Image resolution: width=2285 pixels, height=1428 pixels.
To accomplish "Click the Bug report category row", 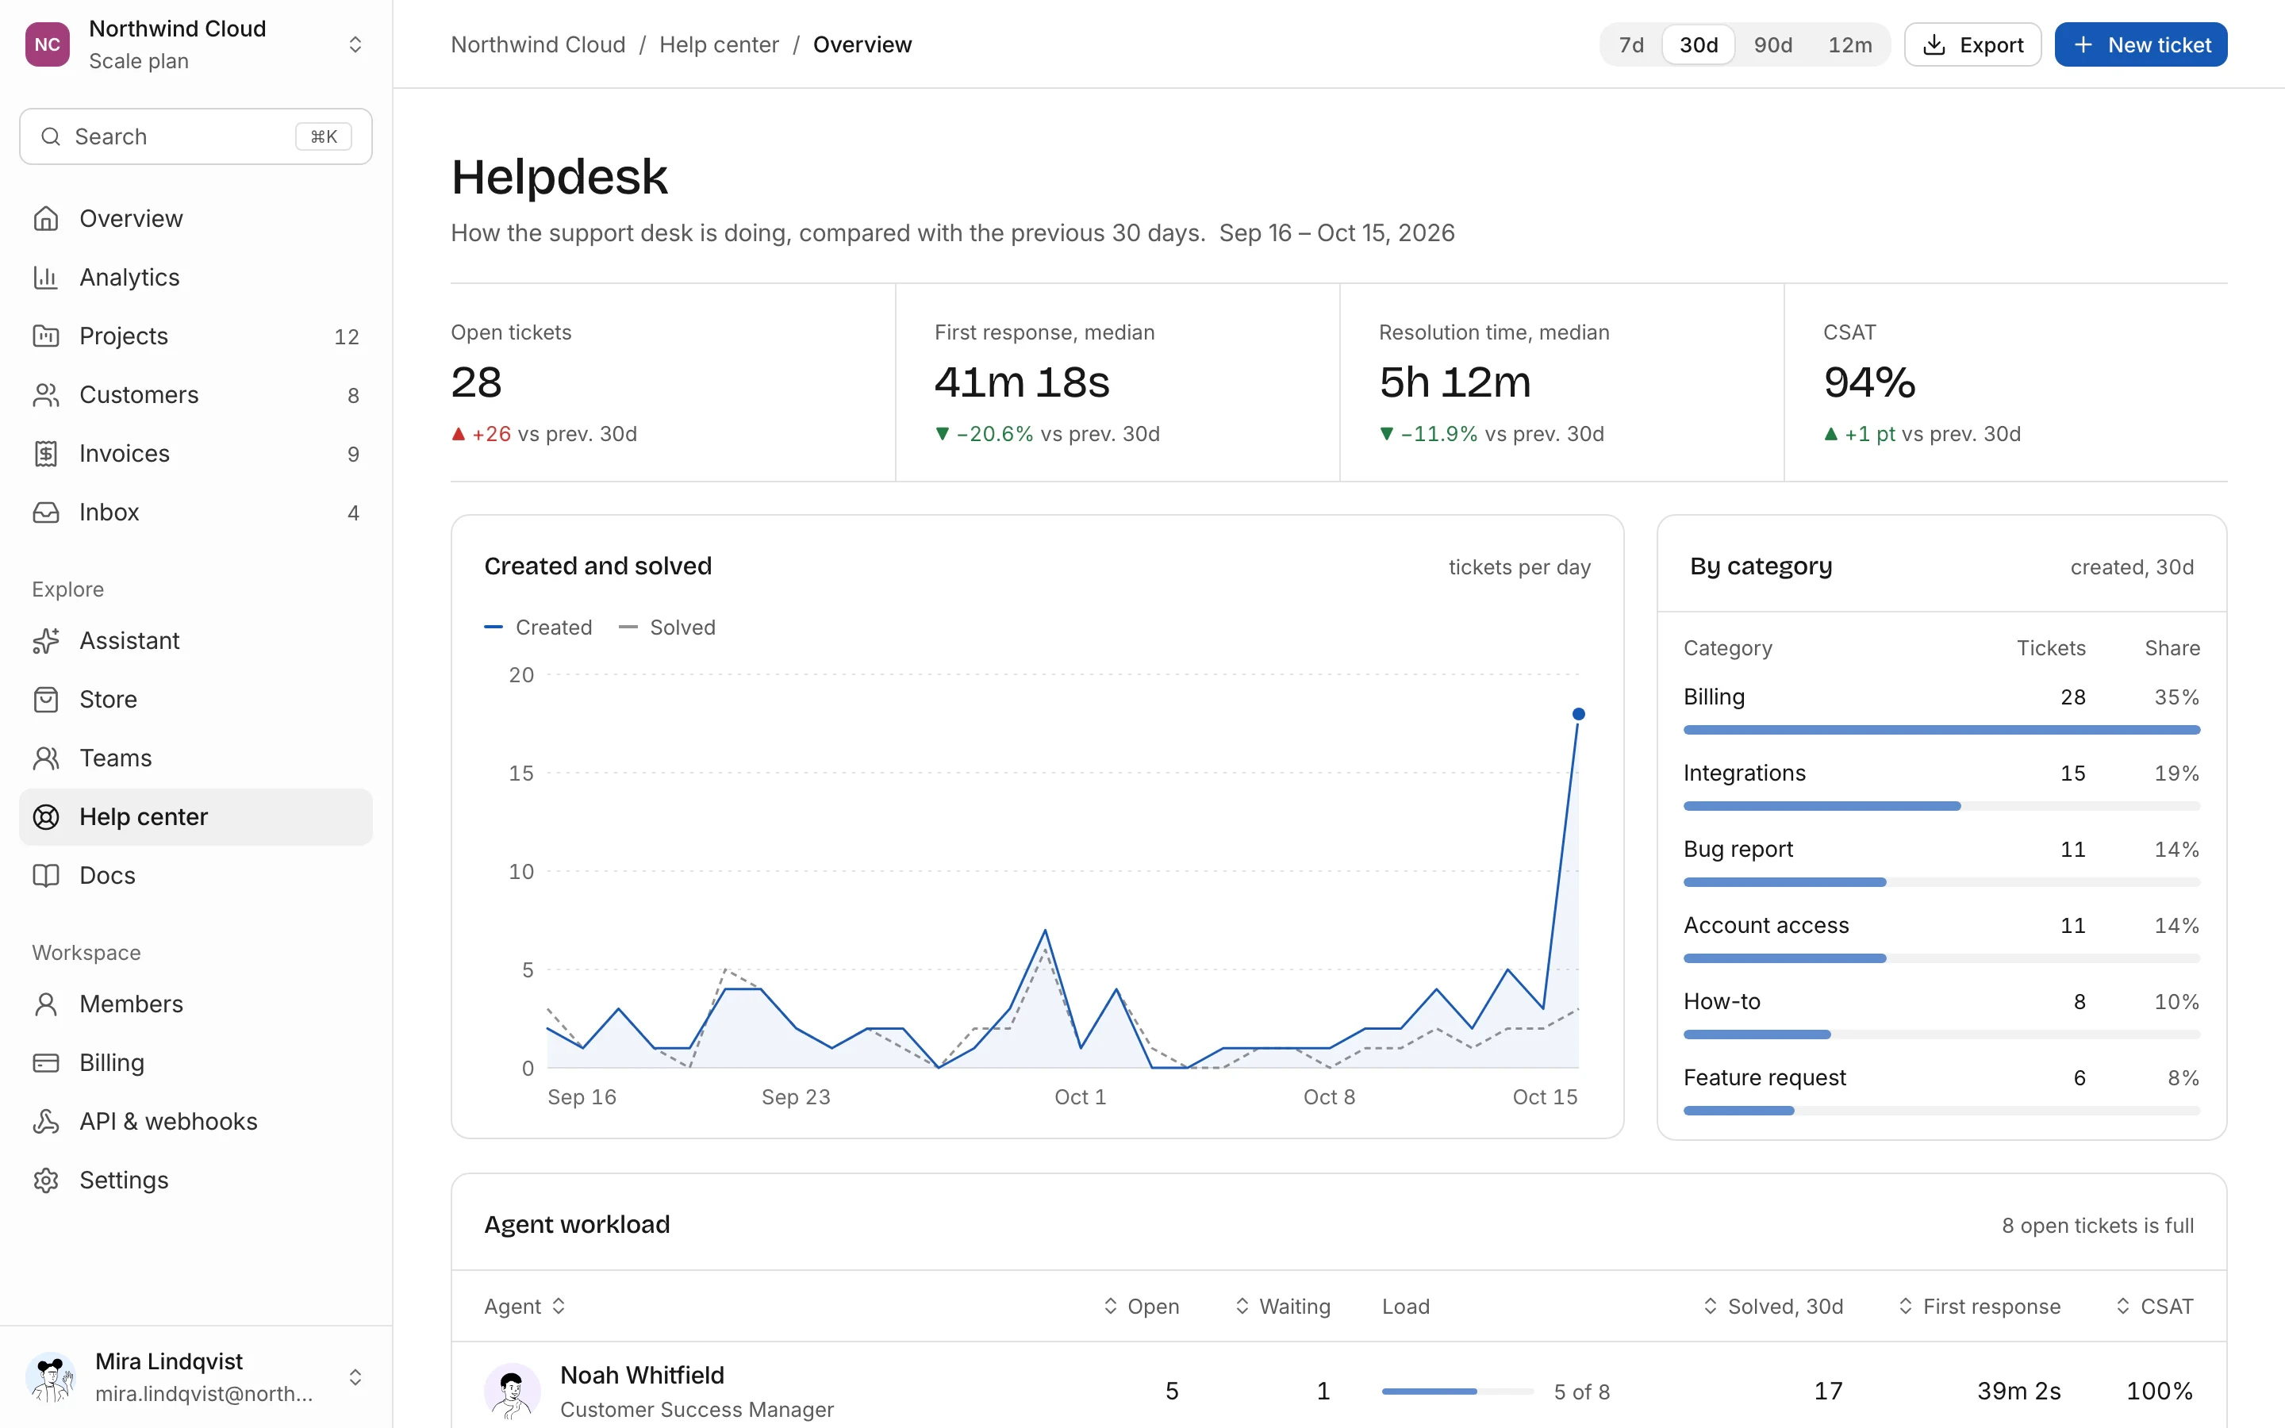I will (x=1941, y=862).
